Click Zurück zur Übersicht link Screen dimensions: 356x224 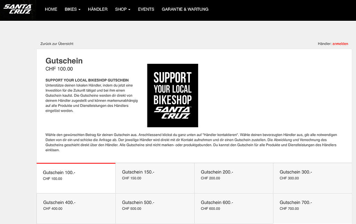[x=57, y=44]
